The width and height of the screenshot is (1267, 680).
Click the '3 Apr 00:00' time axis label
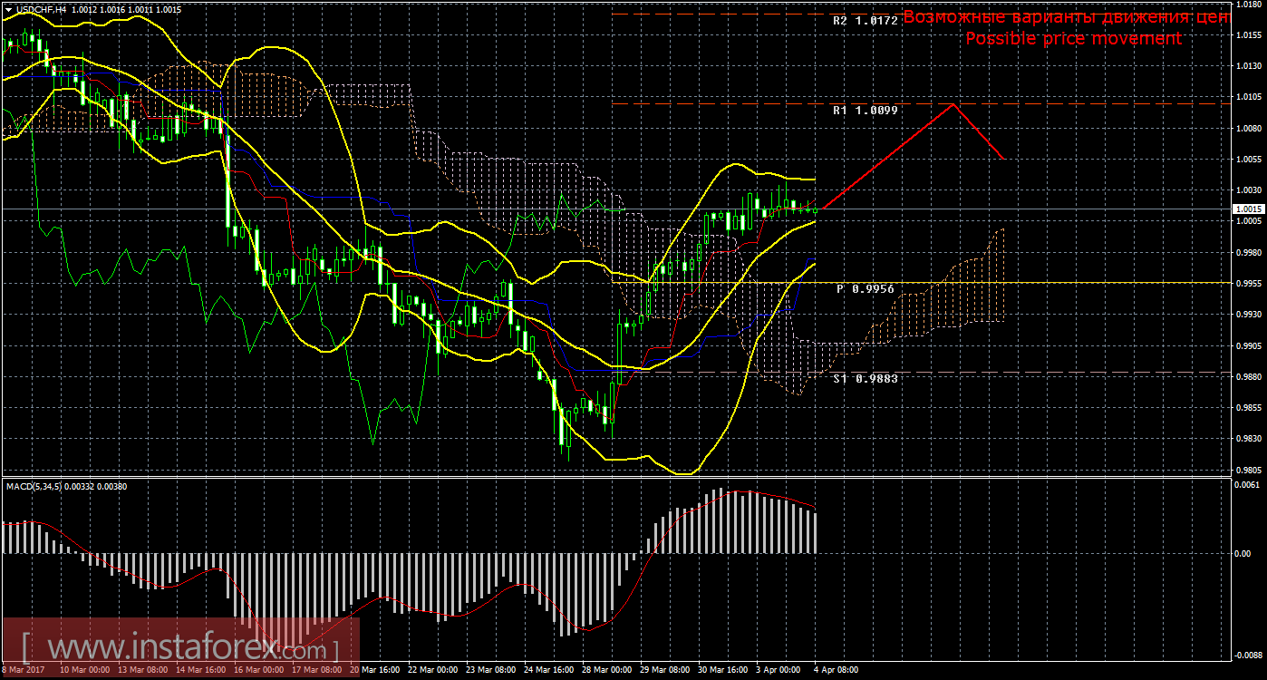(779, 670)
